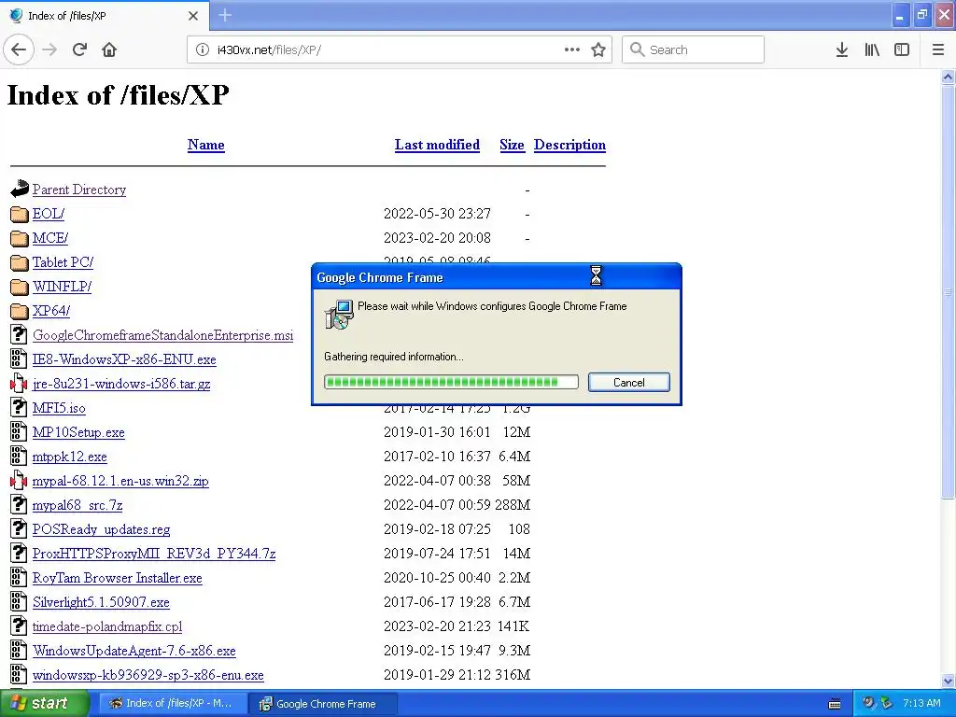Open a new tab with plus
956x717 pixels.
point(225,15)
